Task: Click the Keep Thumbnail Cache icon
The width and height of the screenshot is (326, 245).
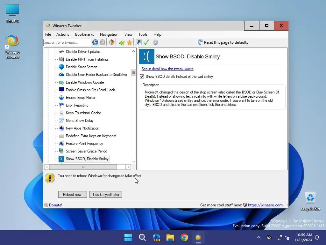Action: [x=61, y=113]
